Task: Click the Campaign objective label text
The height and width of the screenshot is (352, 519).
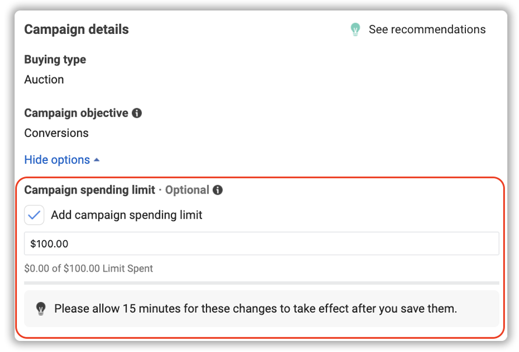Action: 76,113
